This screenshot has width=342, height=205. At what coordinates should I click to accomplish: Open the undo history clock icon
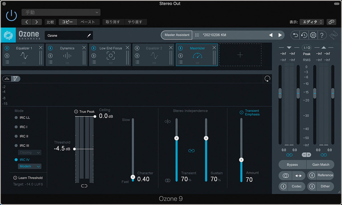point(304,35)
